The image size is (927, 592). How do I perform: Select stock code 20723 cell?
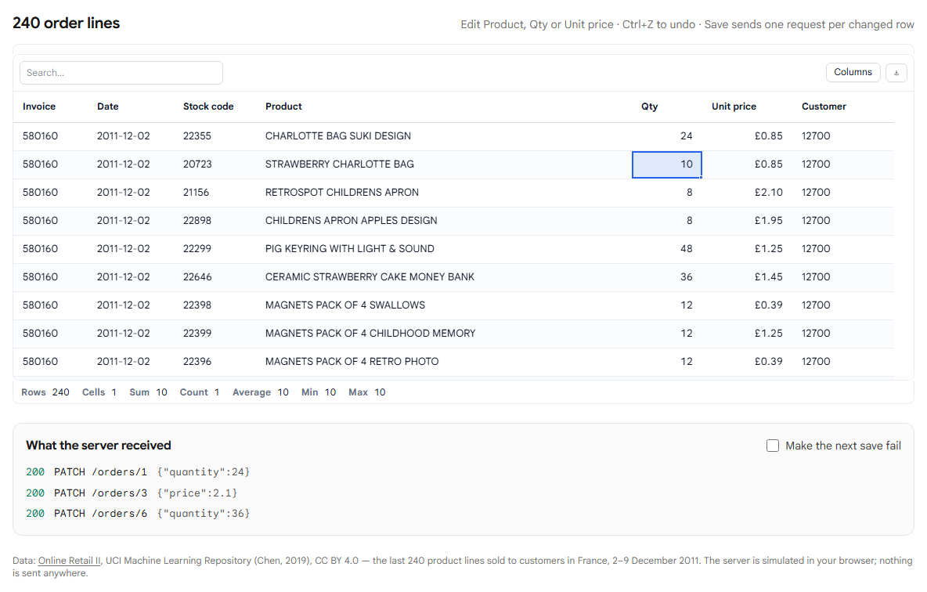215,164
